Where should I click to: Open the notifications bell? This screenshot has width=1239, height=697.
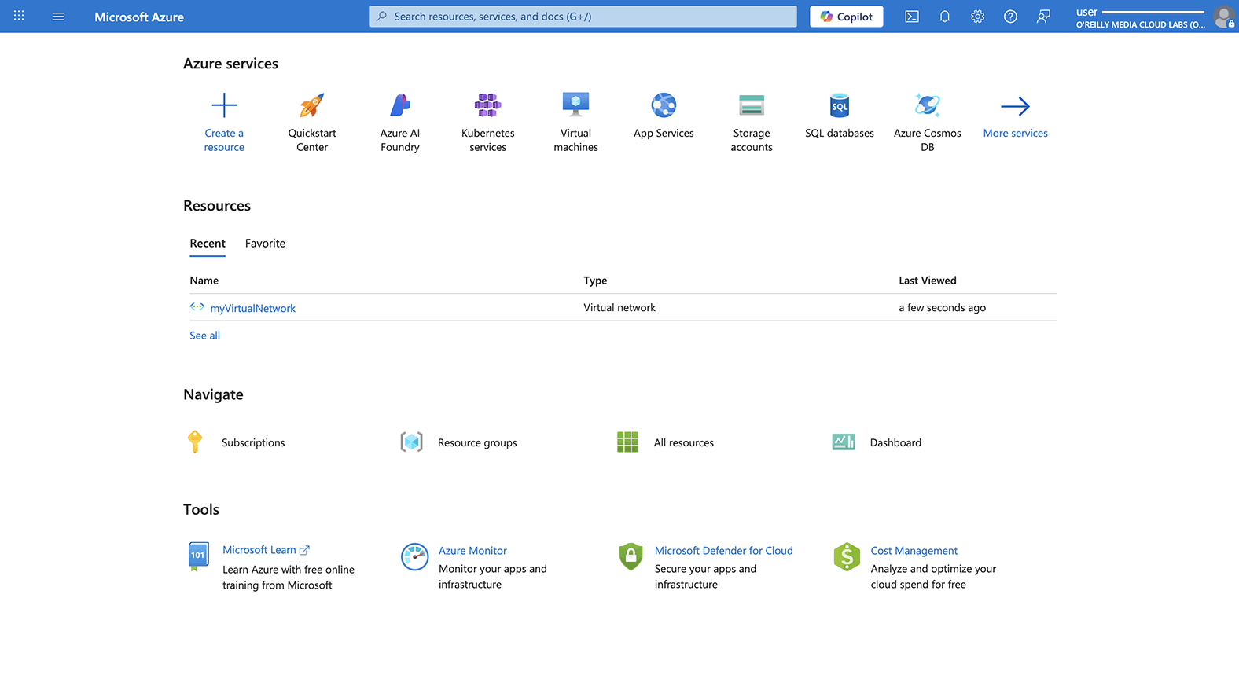click(945, 17)
